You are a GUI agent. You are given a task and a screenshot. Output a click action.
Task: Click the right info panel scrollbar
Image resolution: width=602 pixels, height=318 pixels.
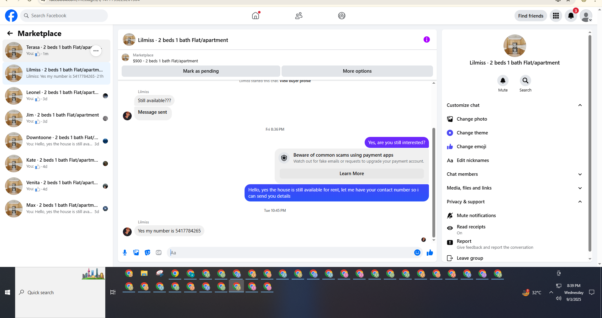[590, 143]
